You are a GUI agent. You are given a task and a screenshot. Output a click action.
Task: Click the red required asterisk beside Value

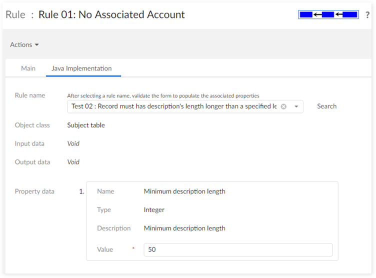pos(133,249)
